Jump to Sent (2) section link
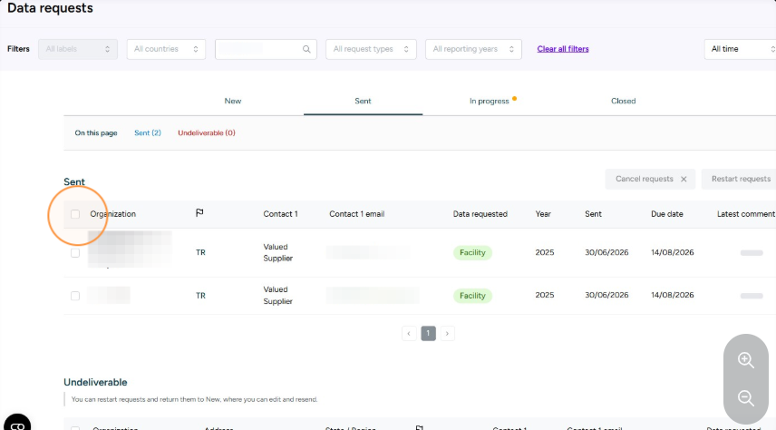The image size is (776, 430). [x=148, y=132]
